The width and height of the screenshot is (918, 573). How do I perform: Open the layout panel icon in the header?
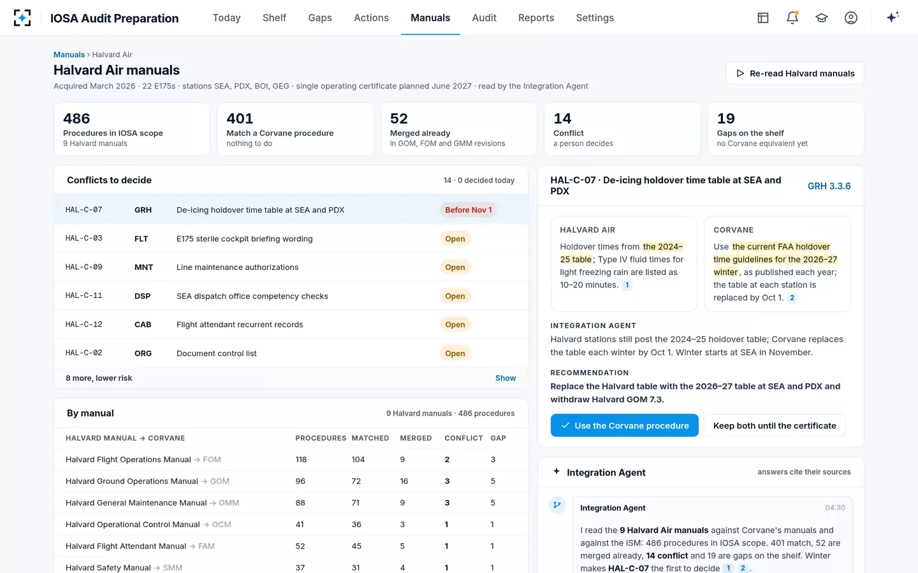pyautogui.click(x=763, y=18)
